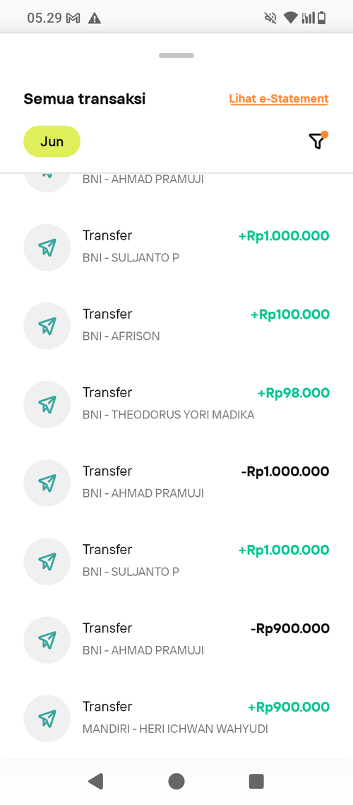Open the +Rp100.000 transfer from AFRISON

pyautogui.click(x=176, y=326)
